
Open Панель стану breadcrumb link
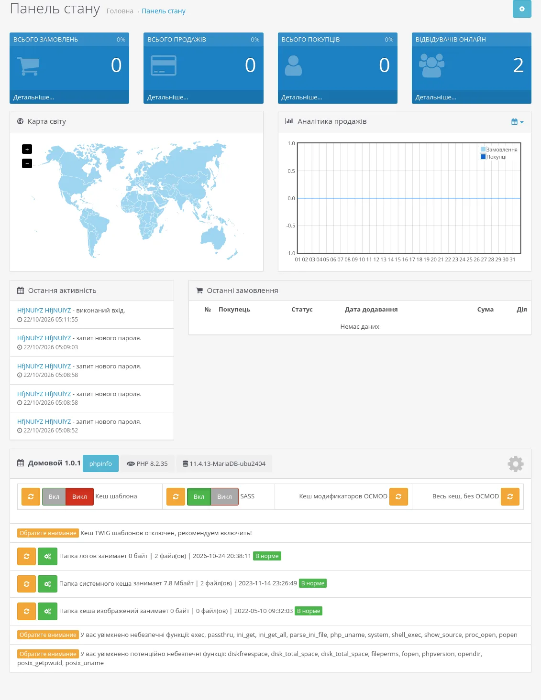coord(164,11)
